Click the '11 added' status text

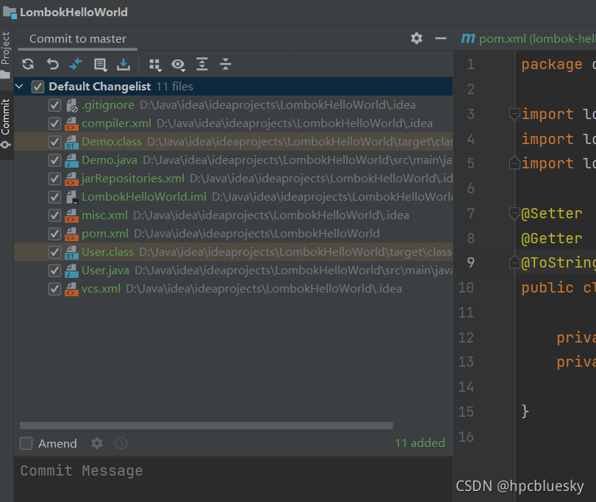(420, 443)
